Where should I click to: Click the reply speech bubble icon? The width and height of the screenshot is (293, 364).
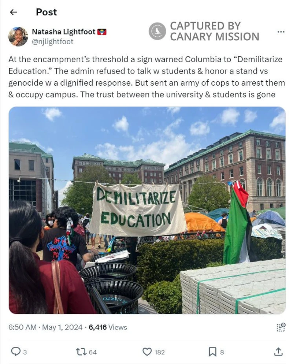coord(15,352)
